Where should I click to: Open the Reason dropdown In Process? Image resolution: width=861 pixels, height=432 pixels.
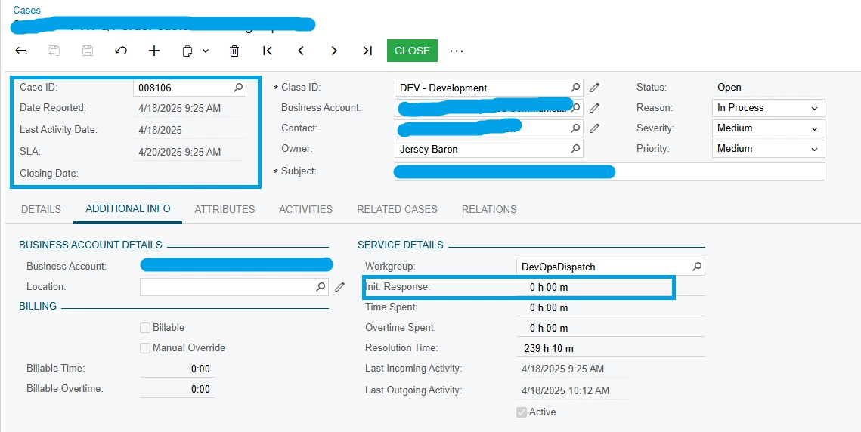point(768,107)
